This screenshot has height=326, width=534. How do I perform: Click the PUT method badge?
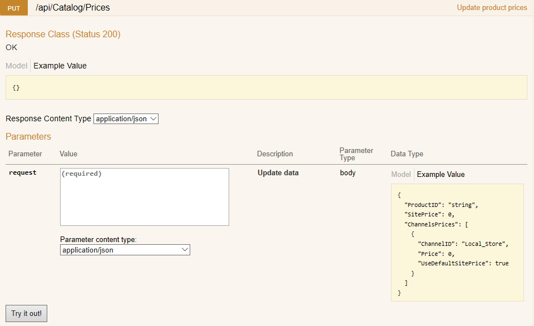pos(13,8)
